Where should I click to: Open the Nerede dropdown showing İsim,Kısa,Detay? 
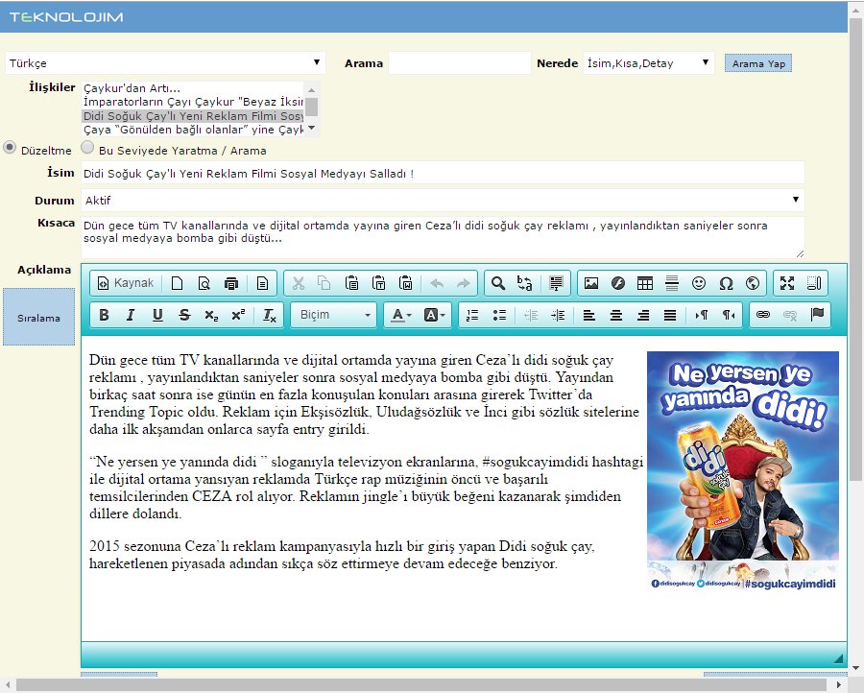649,62
